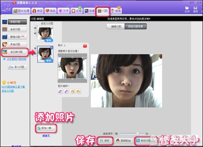203x147 pixels.
Task: Click the 打开 folder icon at top right
Action: (x=187, y=9)
